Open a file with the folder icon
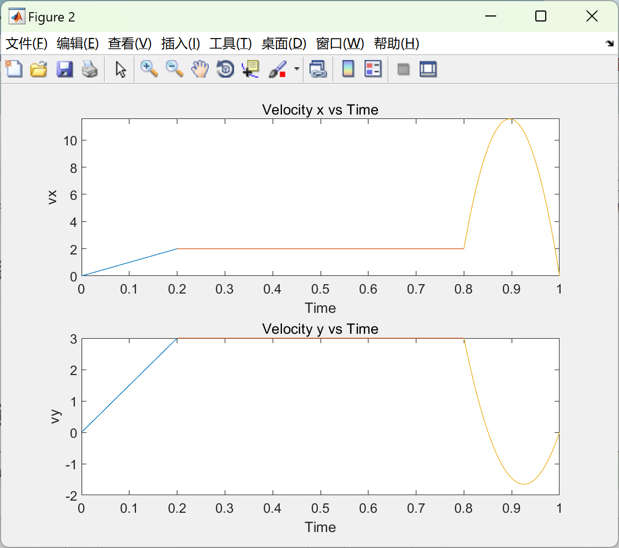Image resolution: width=619 pixels, height=548 pixels. [x=39, y=69]
